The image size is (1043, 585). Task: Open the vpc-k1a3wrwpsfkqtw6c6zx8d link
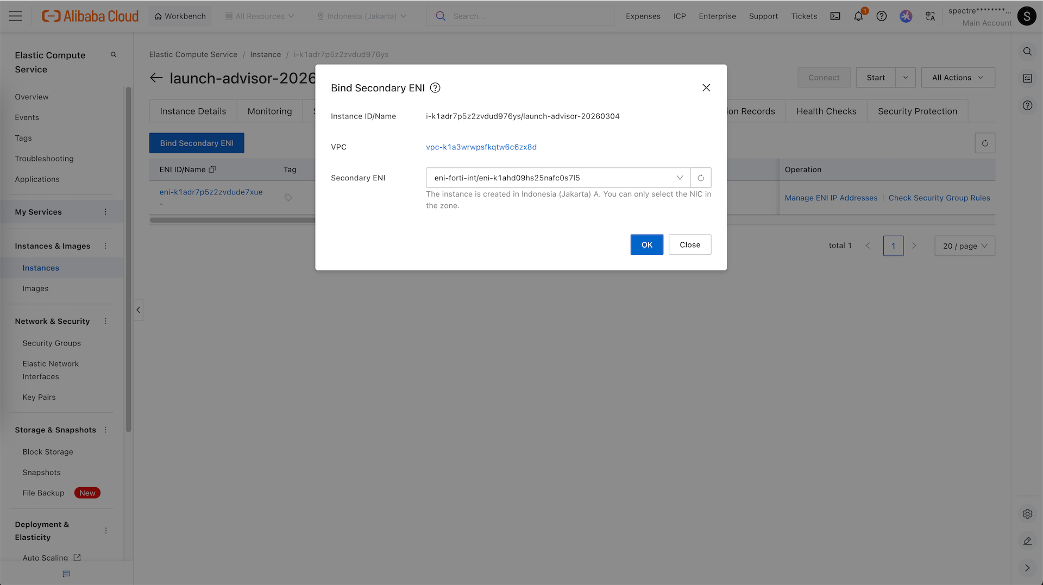coord(481,147)
